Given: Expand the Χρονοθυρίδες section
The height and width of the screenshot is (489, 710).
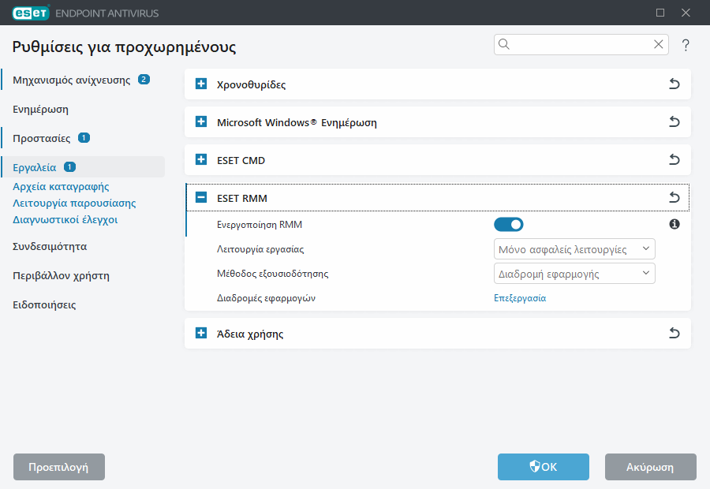Looking at the screenshot, I should [201, 84].
